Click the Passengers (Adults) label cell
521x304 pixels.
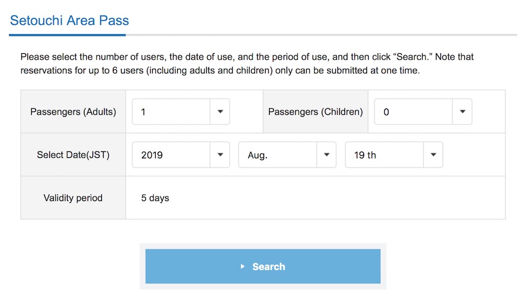73,112
